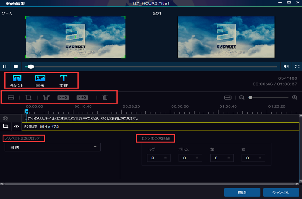Click the 00:50:00 timeline ruler mark

click(180, 106)
